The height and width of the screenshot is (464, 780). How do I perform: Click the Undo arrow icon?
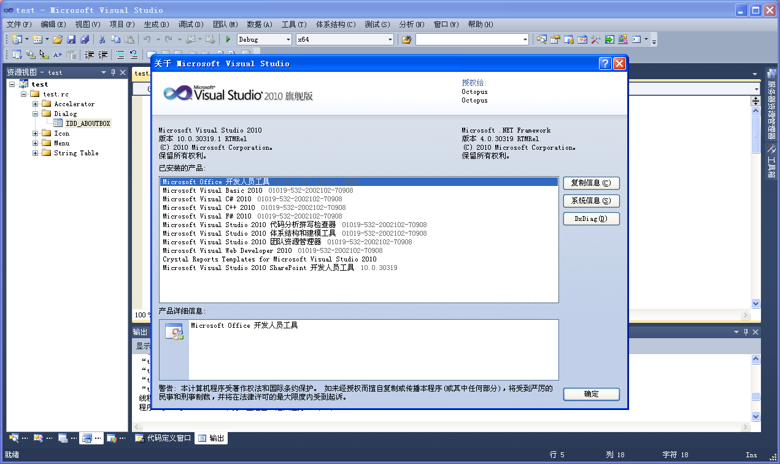click(147, 39)
